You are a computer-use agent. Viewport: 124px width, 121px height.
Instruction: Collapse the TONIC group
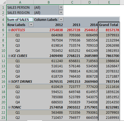pos(9,107)
